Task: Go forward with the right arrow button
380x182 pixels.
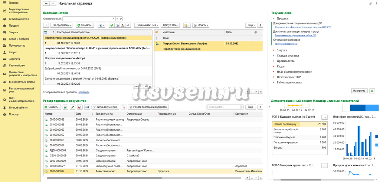Action: pos(52,4)
